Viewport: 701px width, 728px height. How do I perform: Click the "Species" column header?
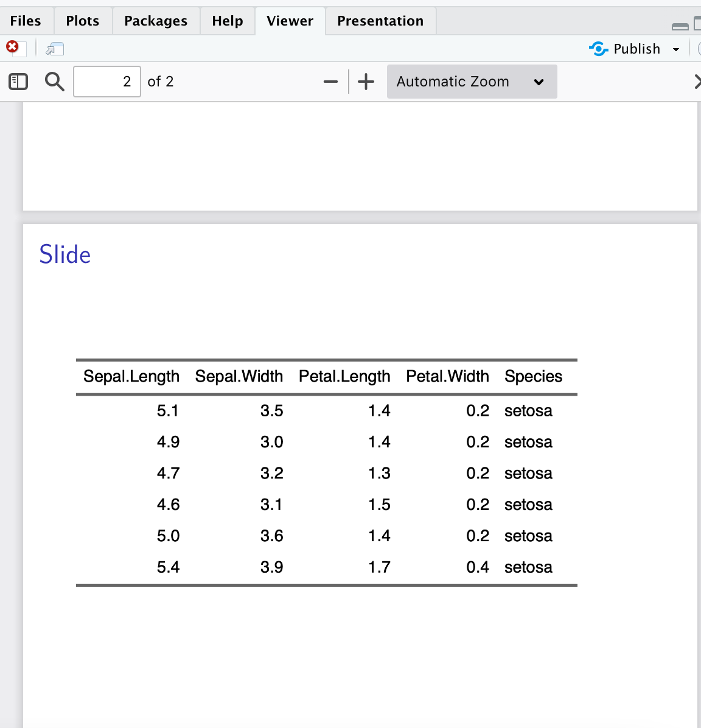pyautogui.click(x=534, y=377)
